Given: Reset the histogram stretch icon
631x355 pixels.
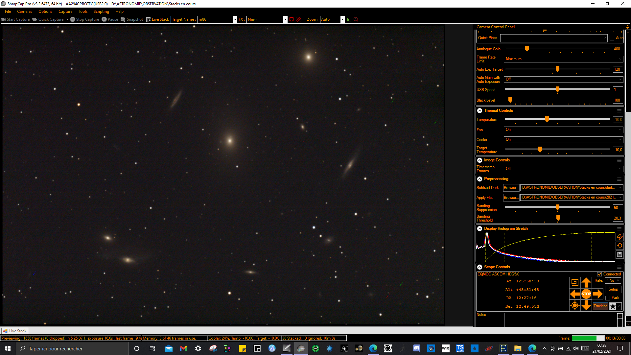Looking at the screenshot, I should (x=619, y=246).
